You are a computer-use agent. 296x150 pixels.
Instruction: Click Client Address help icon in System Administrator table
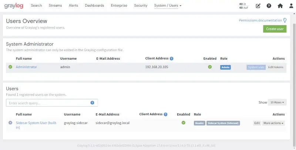pos(171,59)
